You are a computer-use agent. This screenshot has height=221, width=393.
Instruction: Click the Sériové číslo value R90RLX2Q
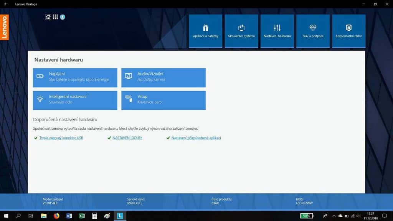[x=134, y=203]
